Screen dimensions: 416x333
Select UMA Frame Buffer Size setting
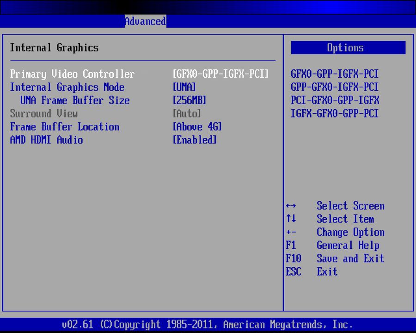click(75, 100)
